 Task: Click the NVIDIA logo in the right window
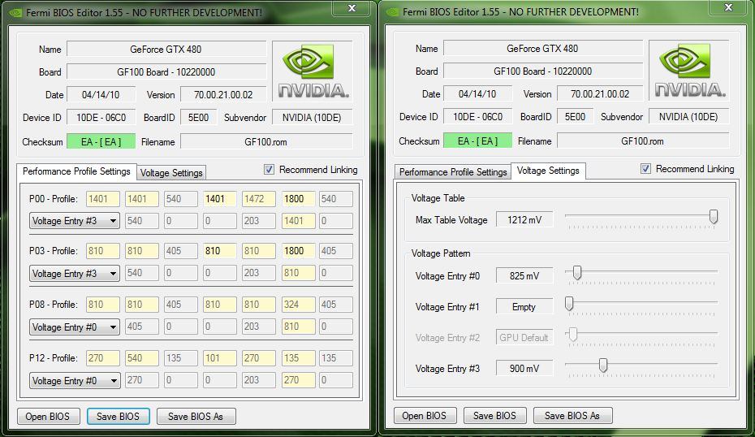click(689, 71)
